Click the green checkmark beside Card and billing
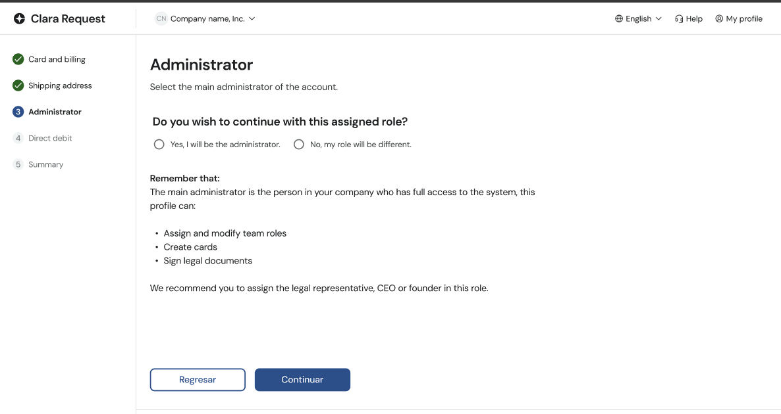The image size is (781, 414). coord(18,59)
